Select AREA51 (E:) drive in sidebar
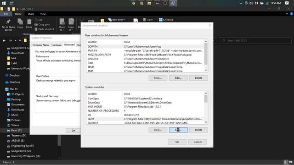294x165 pixels. tap(16, 141)
